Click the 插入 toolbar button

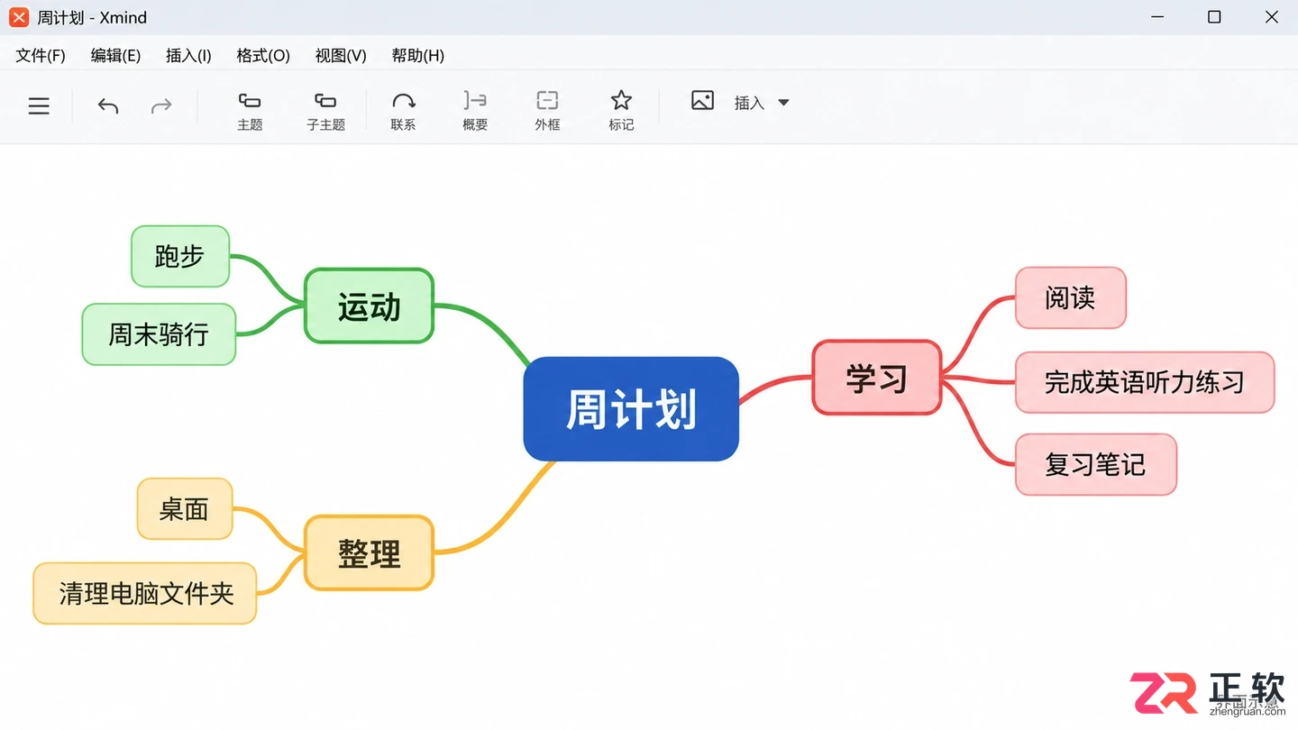point(749,103)
